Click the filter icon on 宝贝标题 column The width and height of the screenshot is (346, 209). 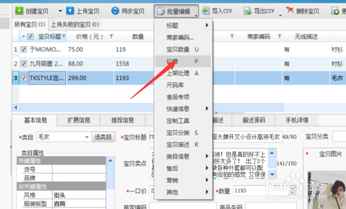(x=64, y=36)
